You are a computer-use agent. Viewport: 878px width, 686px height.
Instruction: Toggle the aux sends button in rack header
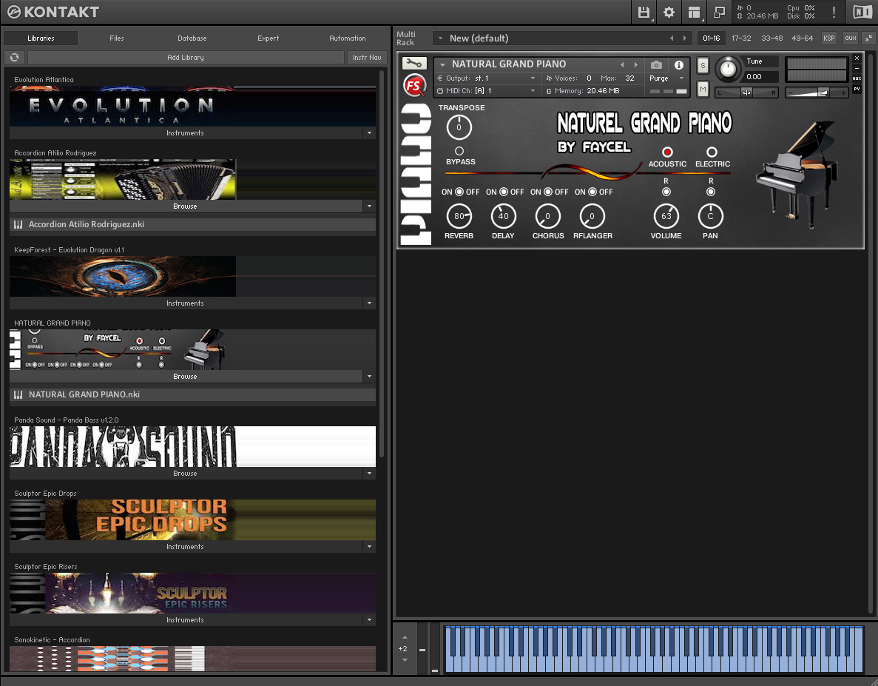[851, 38]
